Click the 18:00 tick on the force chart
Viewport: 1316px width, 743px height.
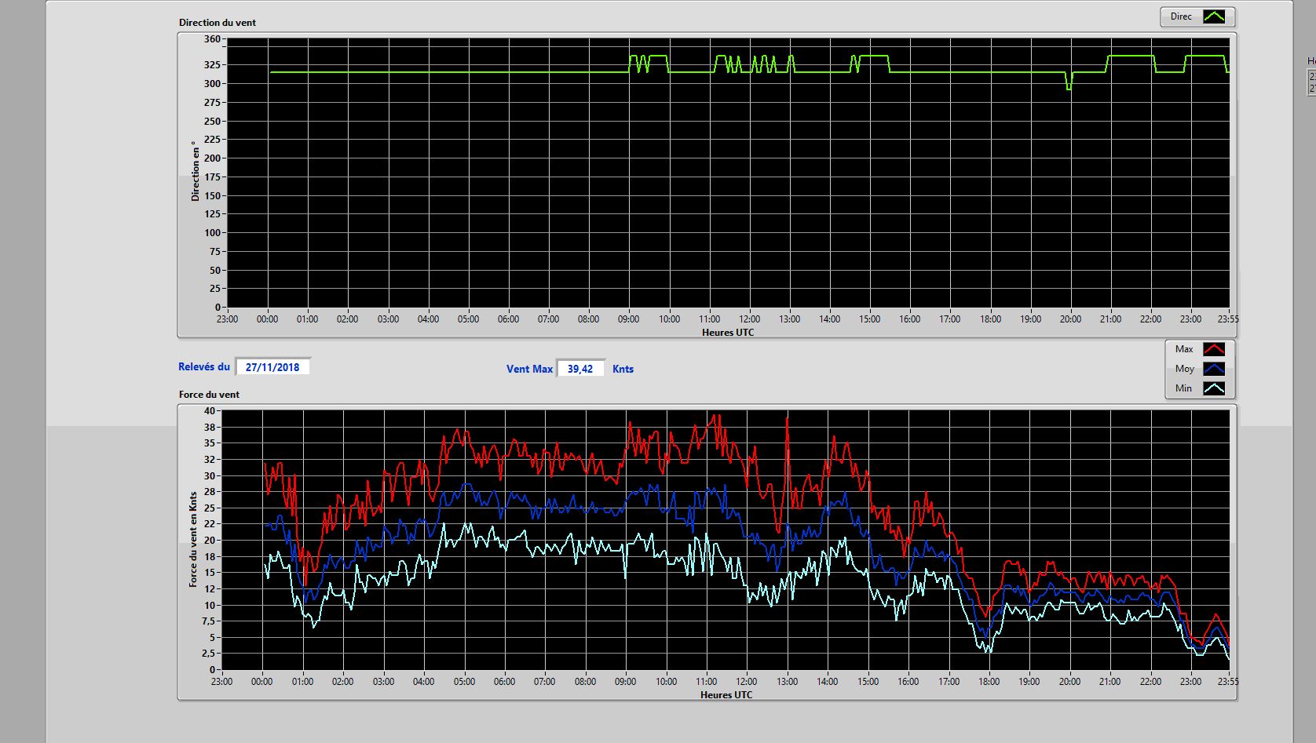[x=989, y=682]
